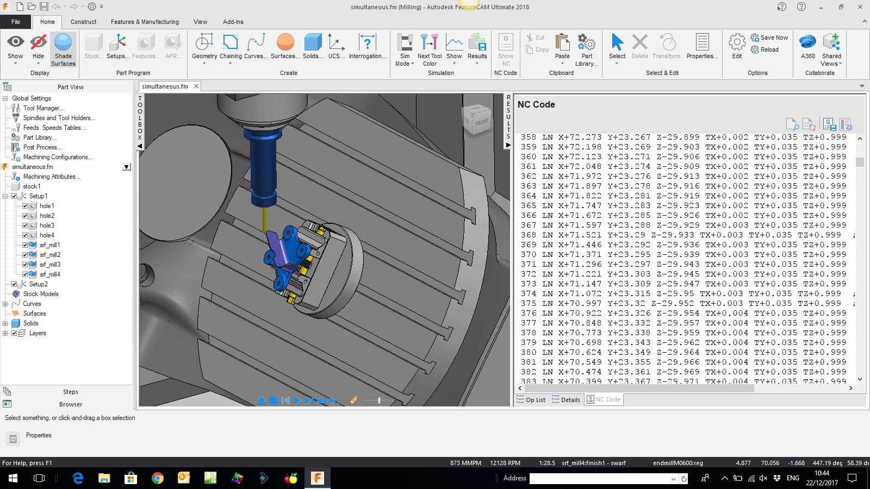The width and height of the screenshot is (870, 489).
Task: Toggle the Setup2 checkbox
Action: tap(14, 284)
